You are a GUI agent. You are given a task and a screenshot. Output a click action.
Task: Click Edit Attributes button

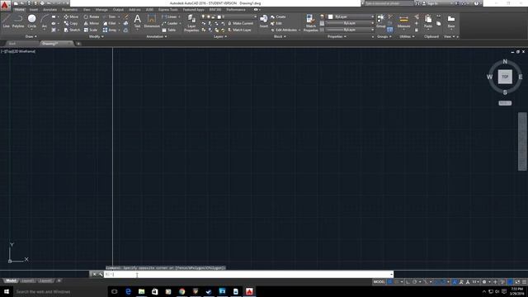click(x=285, y=30)
